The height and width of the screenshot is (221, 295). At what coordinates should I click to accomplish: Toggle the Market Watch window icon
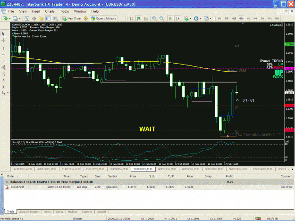pyautogui.click(x=27, y=18)
